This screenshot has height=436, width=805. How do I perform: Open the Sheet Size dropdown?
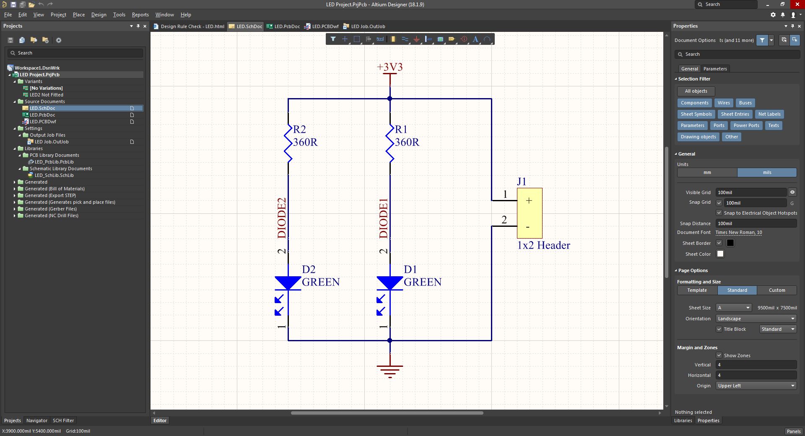733,308
